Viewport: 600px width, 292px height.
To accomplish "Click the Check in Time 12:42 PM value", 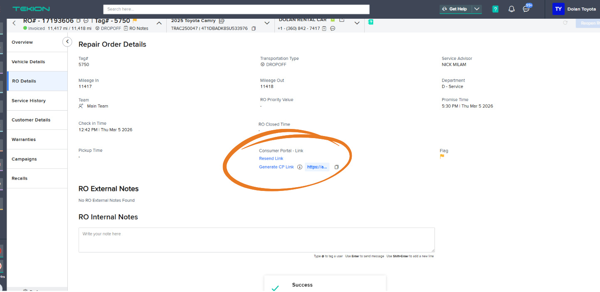I will coord(105,130).
